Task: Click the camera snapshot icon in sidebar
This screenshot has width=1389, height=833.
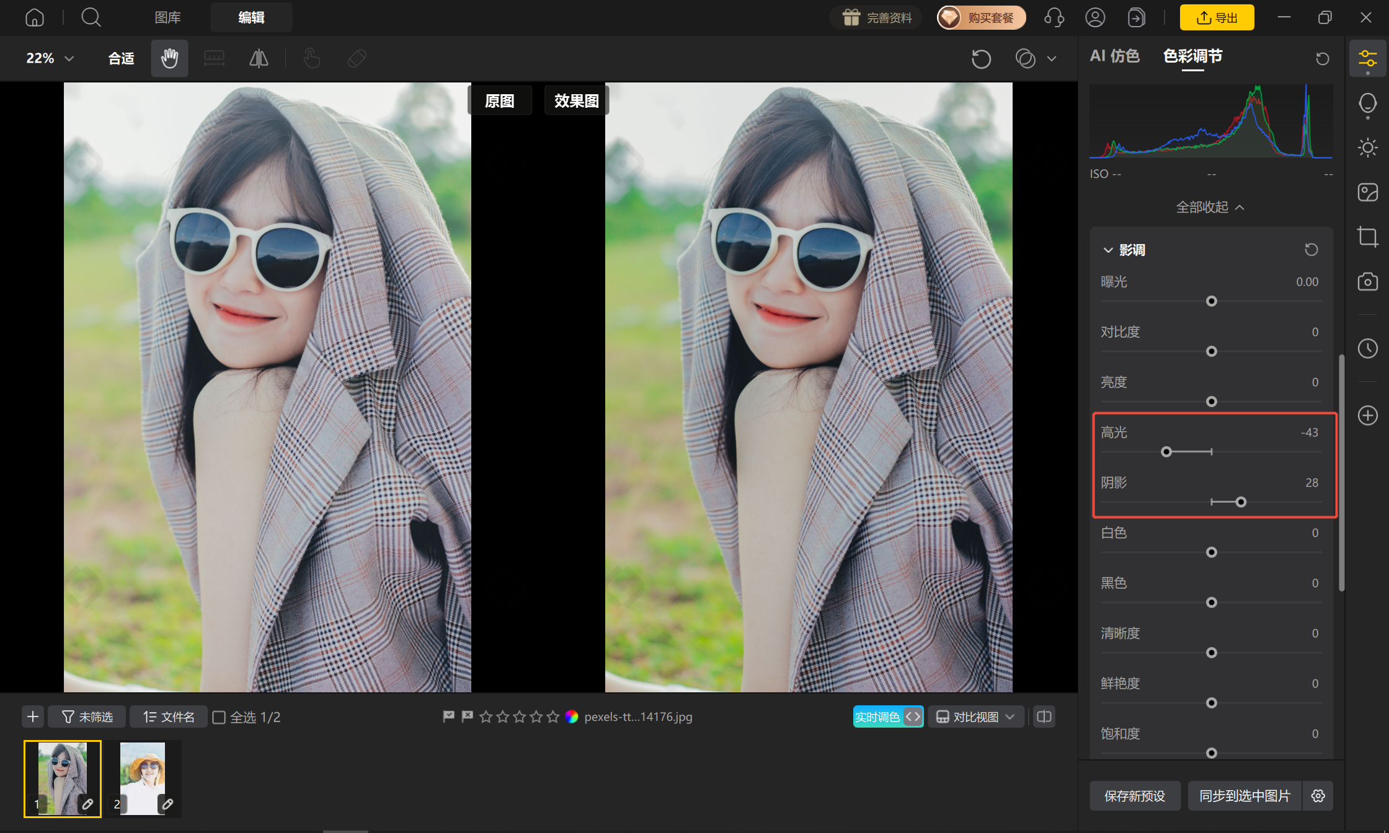Action: [1367, 281]
